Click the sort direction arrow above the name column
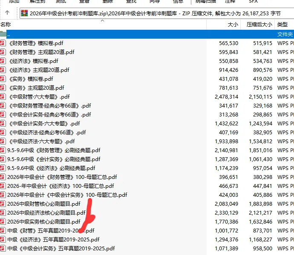The height and width of the screenshot is (255, 294). point(103,20)
